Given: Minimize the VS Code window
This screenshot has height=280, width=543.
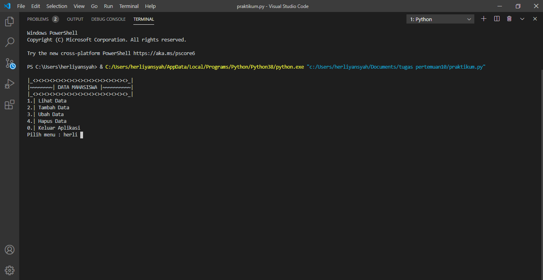Looking at the screenshot, I should pyautogui.click(x=499, y=6).
